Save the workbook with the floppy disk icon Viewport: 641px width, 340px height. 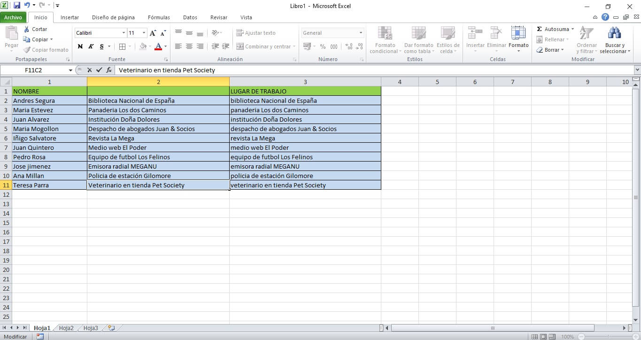coord(17,6)
